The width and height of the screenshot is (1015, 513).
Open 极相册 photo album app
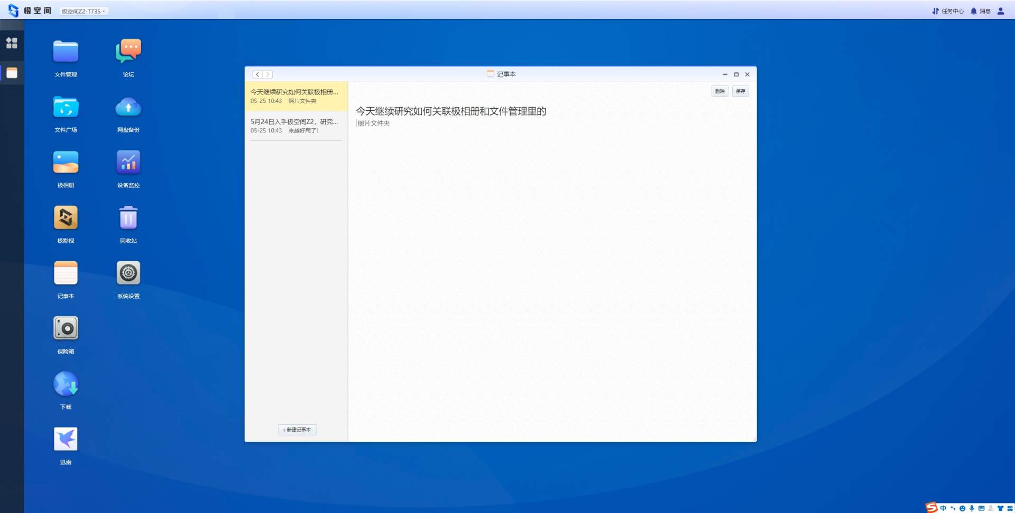click(x=66, y=163)
